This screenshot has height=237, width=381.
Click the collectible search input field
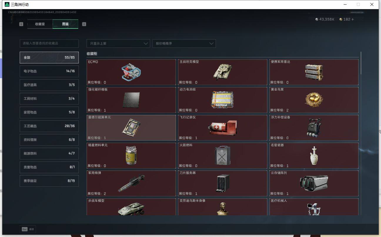(x=49, y=43)
